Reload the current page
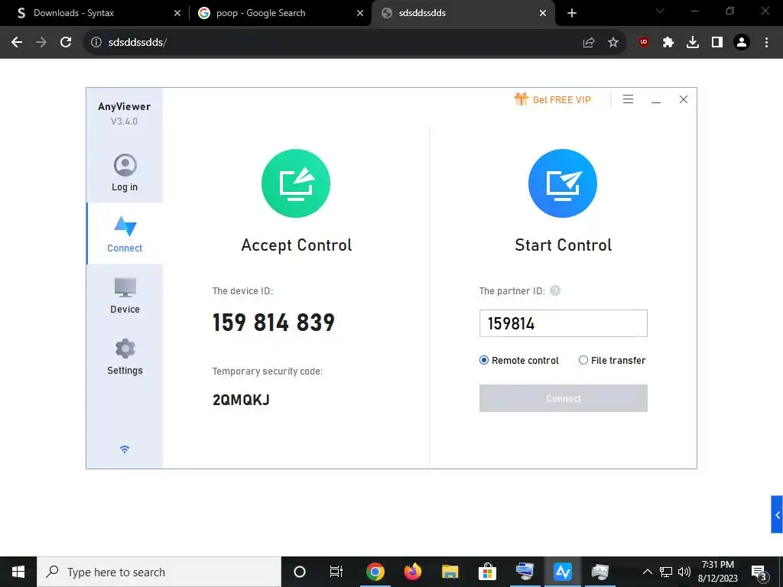The height and width of the screenshot is (587, 783). [x=66, y=43]
